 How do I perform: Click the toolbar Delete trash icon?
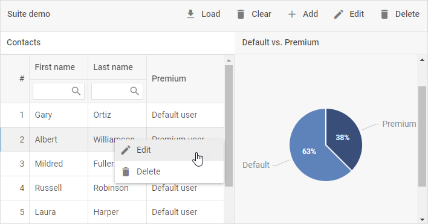(384, 14)
